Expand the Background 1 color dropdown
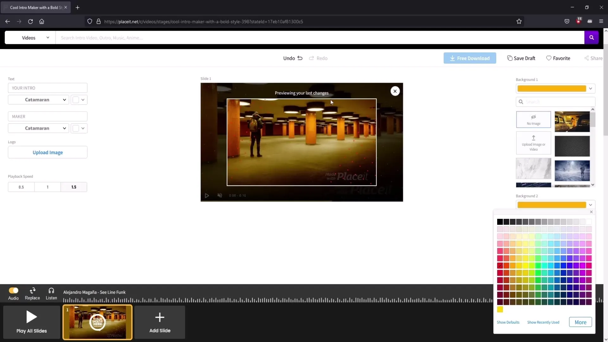This screenshot has height=342, width=608. [x=590, y=89]
